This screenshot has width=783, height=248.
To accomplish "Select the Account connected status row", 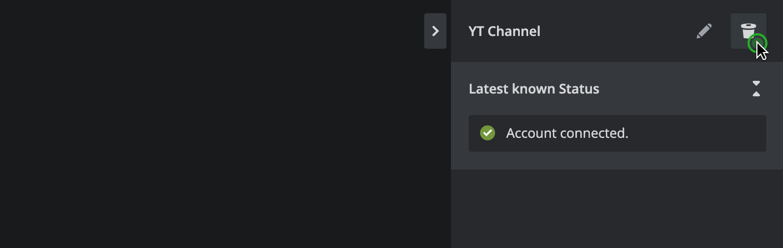I will coord(617,133).
